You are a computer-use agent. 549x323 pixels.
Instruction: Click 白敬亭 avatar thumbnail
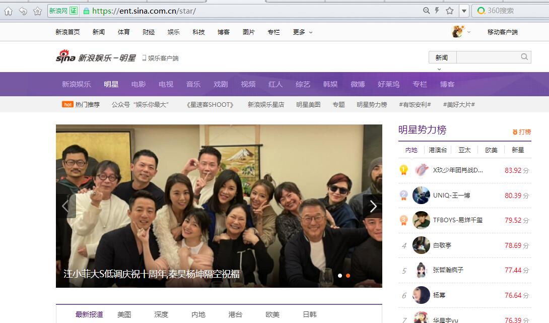click(421, 245)
